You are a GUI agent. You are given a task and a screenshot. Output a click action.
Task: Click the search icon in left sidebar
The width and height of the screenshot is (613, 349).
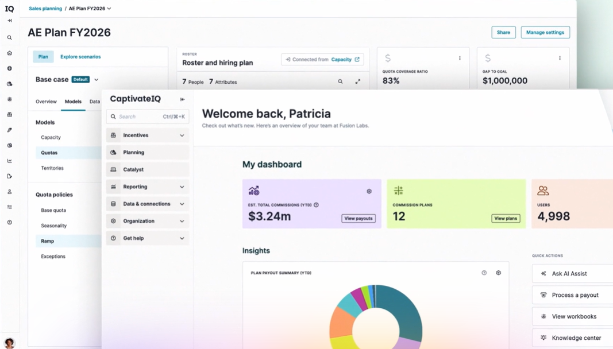(9, 38)
